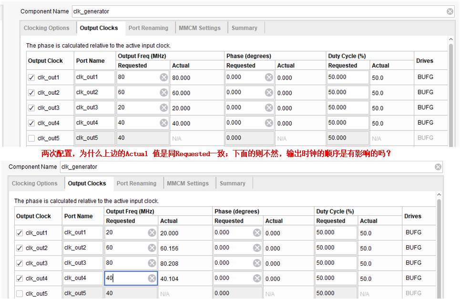The height and width of the screenshot is (299, 460).
Task: Uncheck clk_out1 in top window
Action: (x=31, y=78)
